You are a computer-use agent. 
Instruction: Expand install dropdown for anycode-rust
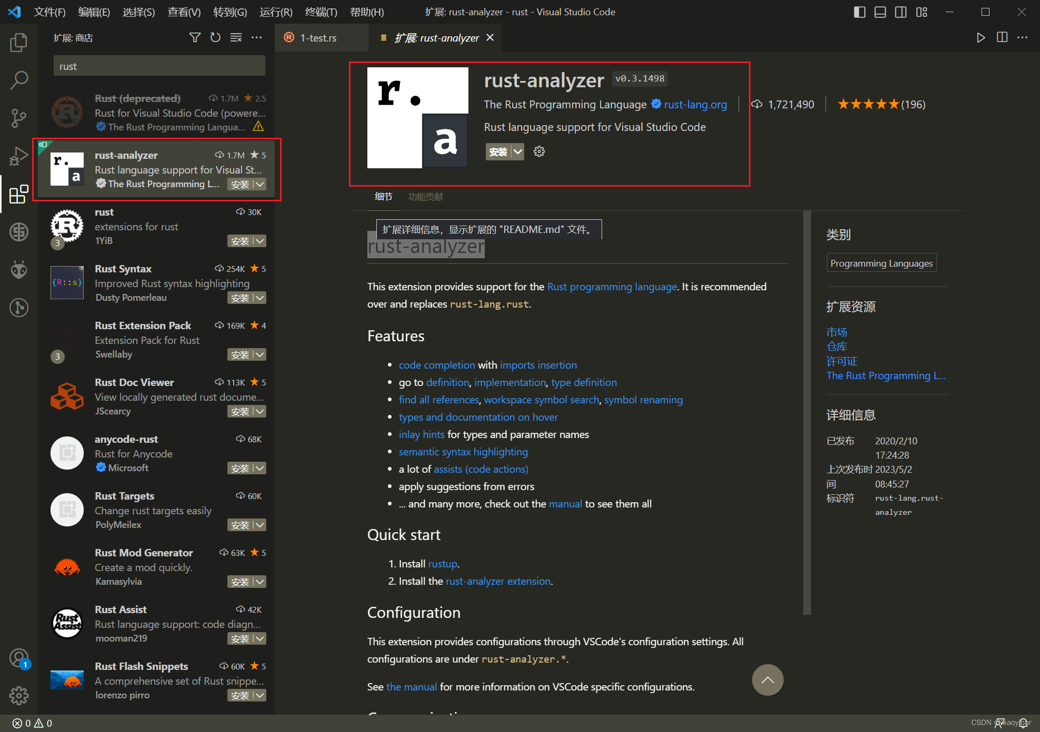click(x=260, y=468)
